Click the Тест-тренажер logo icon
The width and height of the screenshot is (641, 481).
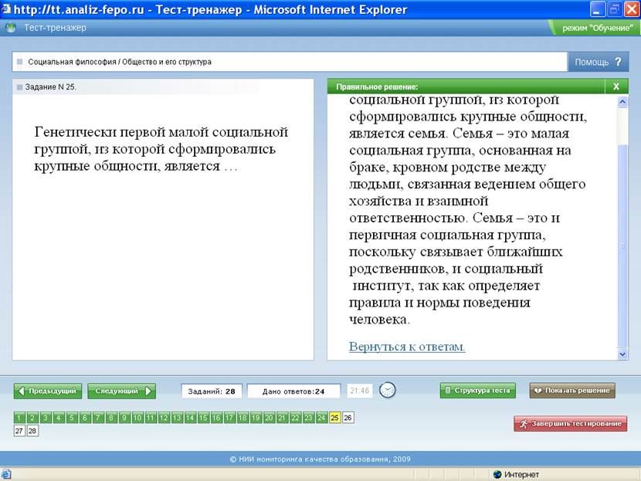click(11, 28)
